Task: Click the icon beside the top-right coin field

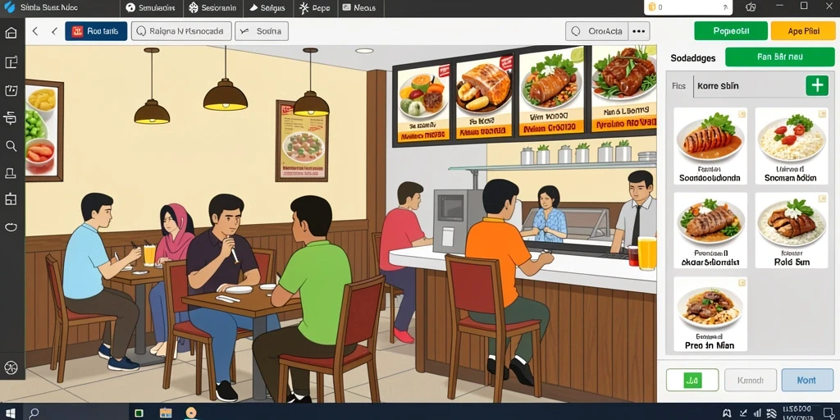Action: tap(751, 7)
